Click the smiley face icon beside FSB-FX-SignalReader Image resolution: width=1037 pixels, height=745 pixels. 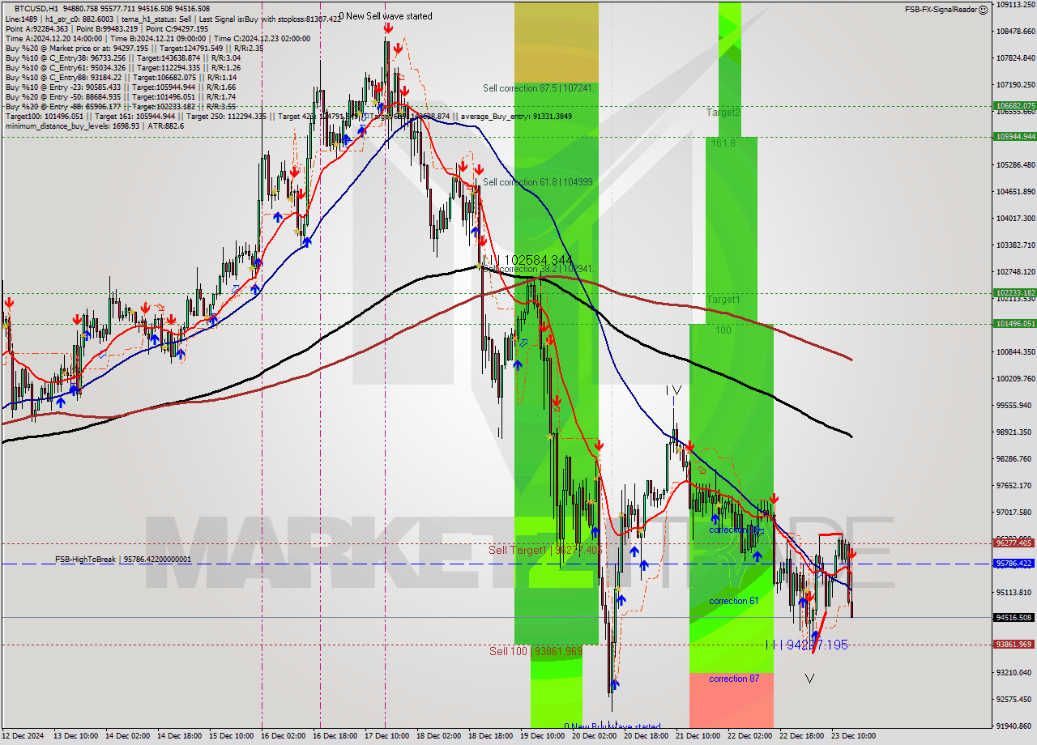pyautogui.click(x=984, y=10)
